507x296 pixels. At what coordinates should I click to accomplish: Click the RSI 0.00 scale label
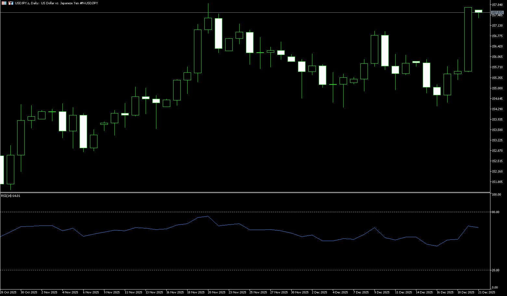495,288
